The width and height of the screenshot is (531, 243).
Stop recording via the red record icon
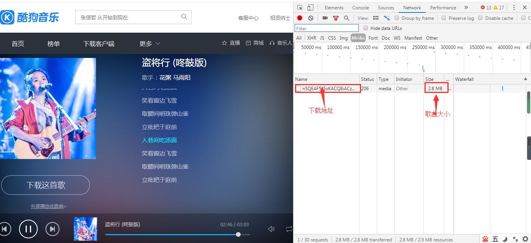tap(299, 18)
